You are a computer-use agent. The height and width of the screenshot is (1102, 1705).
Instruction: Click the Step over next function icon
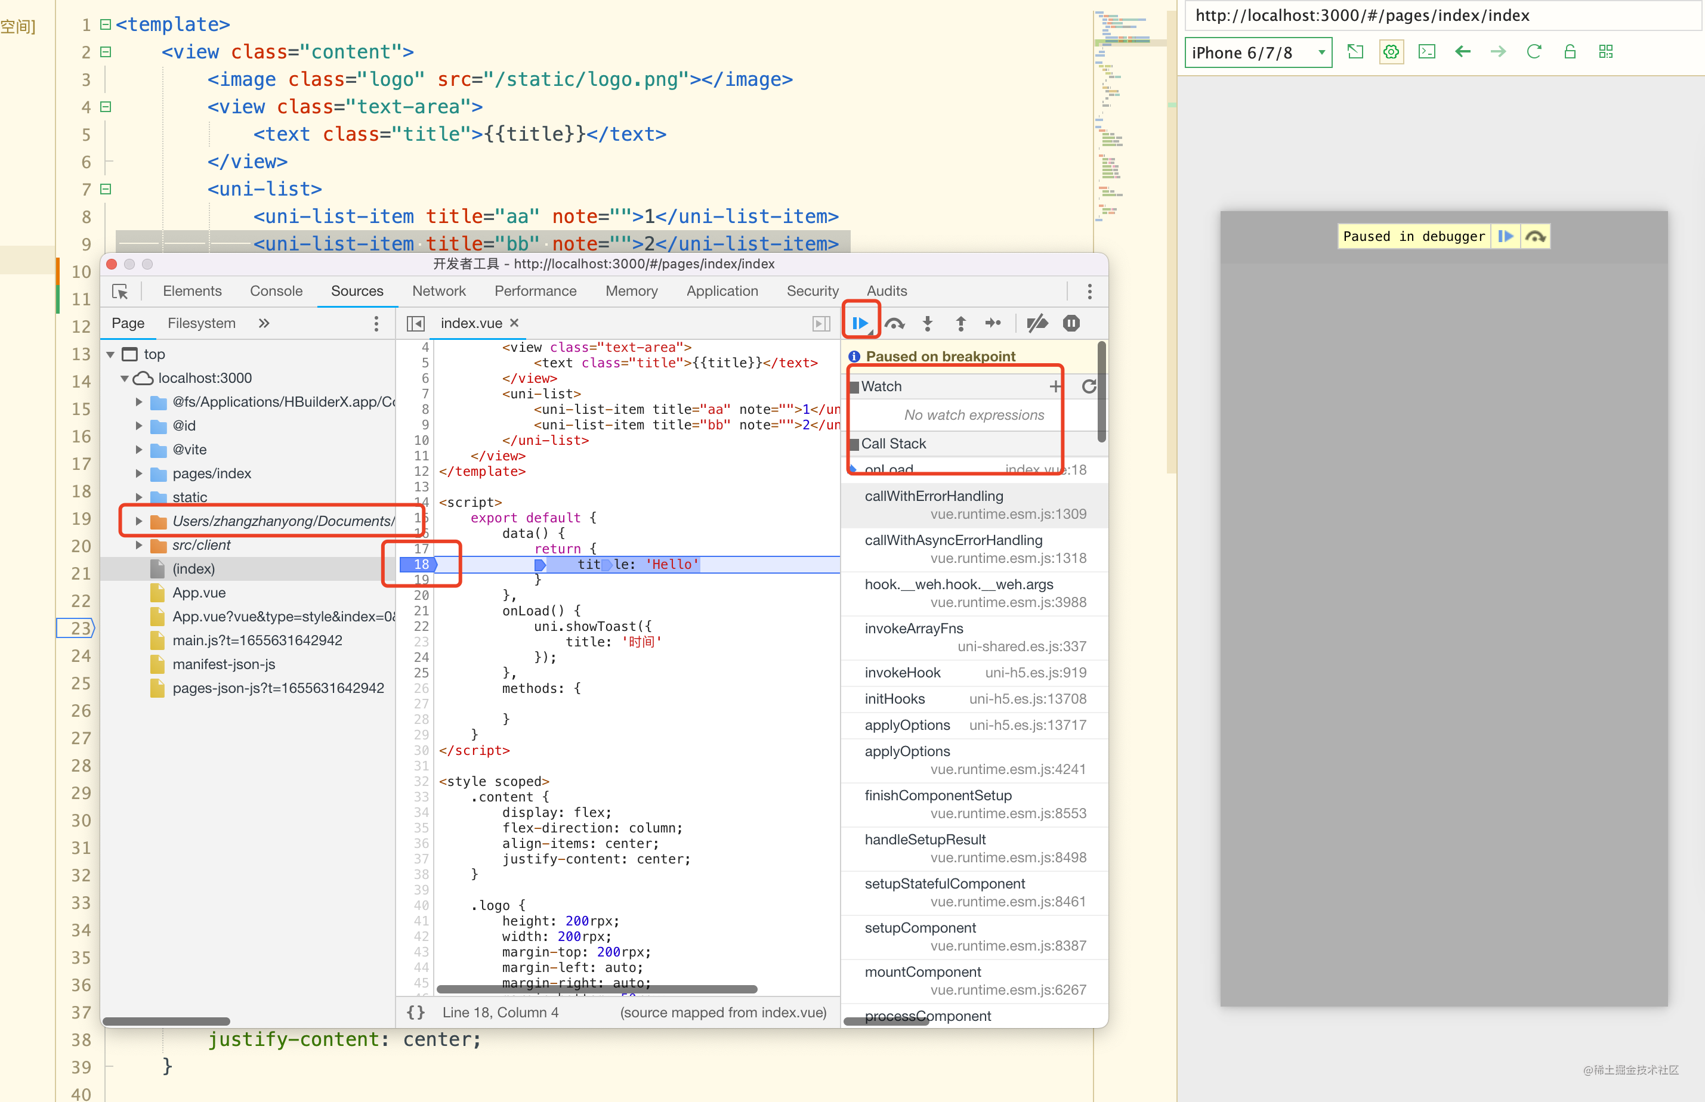click(894, 323)
